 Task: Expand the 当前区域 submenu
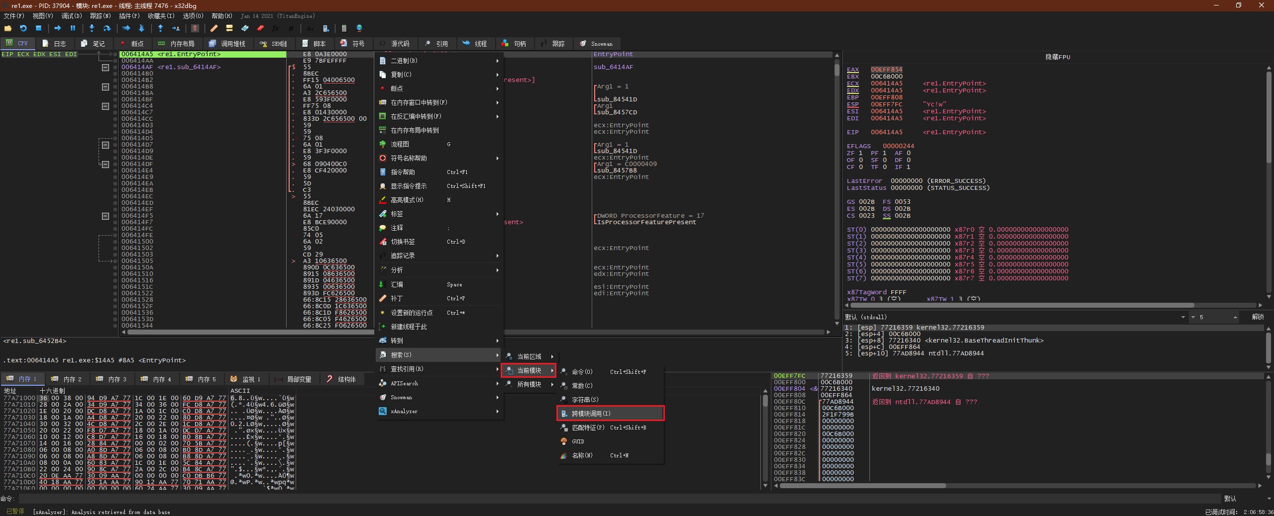[x=529, y=356]
